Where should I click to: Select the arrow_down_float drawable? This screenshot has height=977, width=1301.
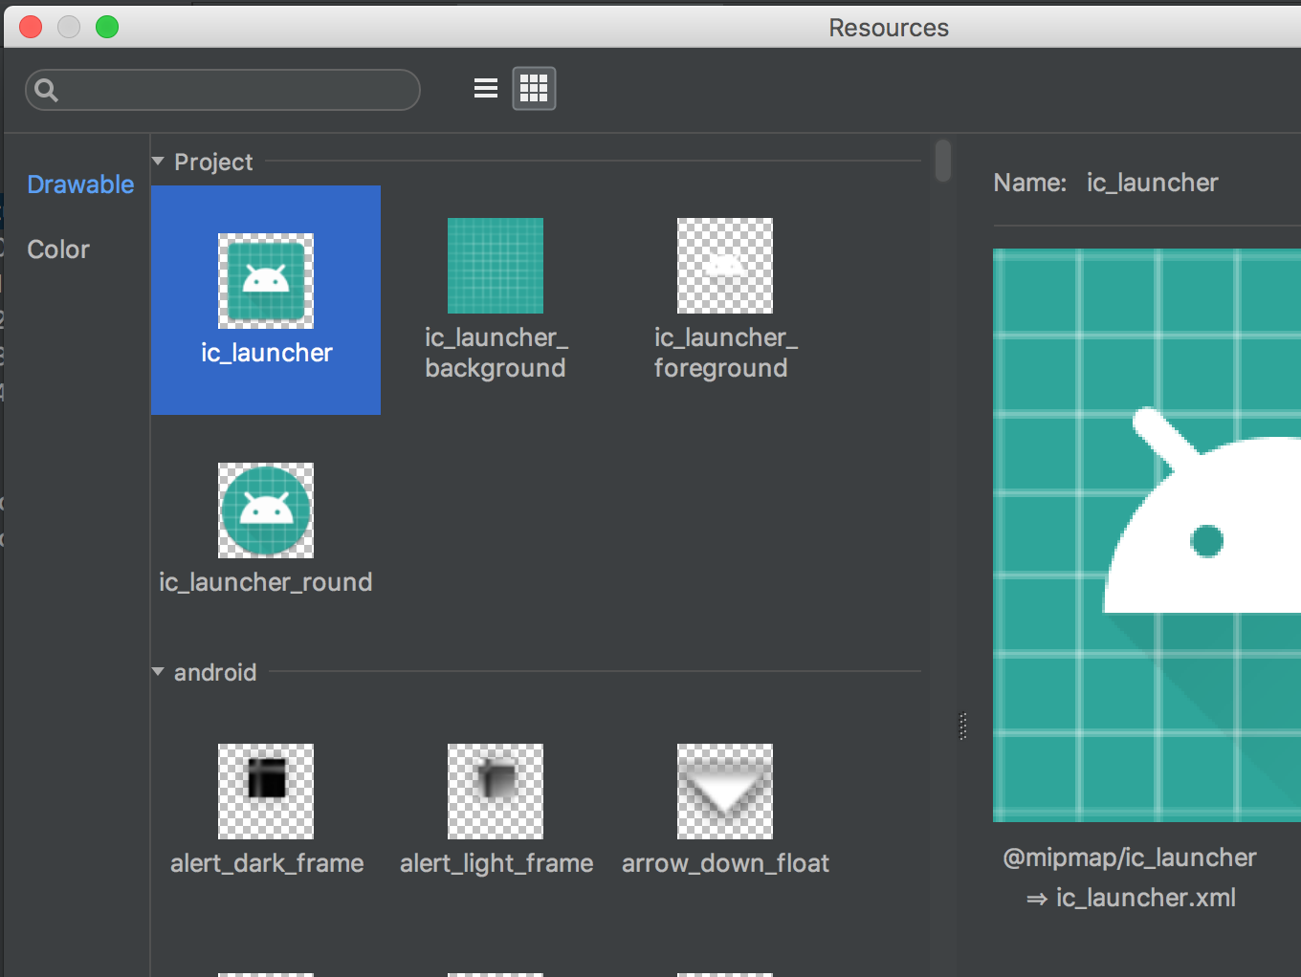(x=725, y=792)
